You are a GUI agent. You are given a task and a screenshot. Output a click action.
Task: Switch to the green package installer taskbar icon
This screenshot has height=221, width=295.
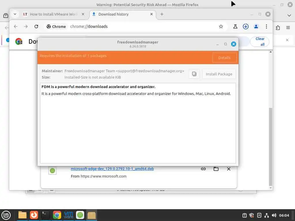pyautogui.click(x=80, y=215)
